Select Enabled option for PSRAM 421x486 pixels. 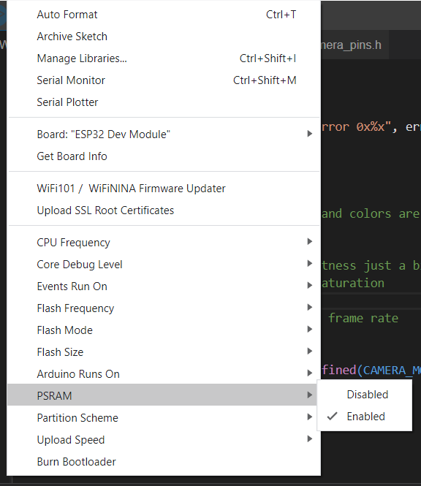tap(365, 417)
